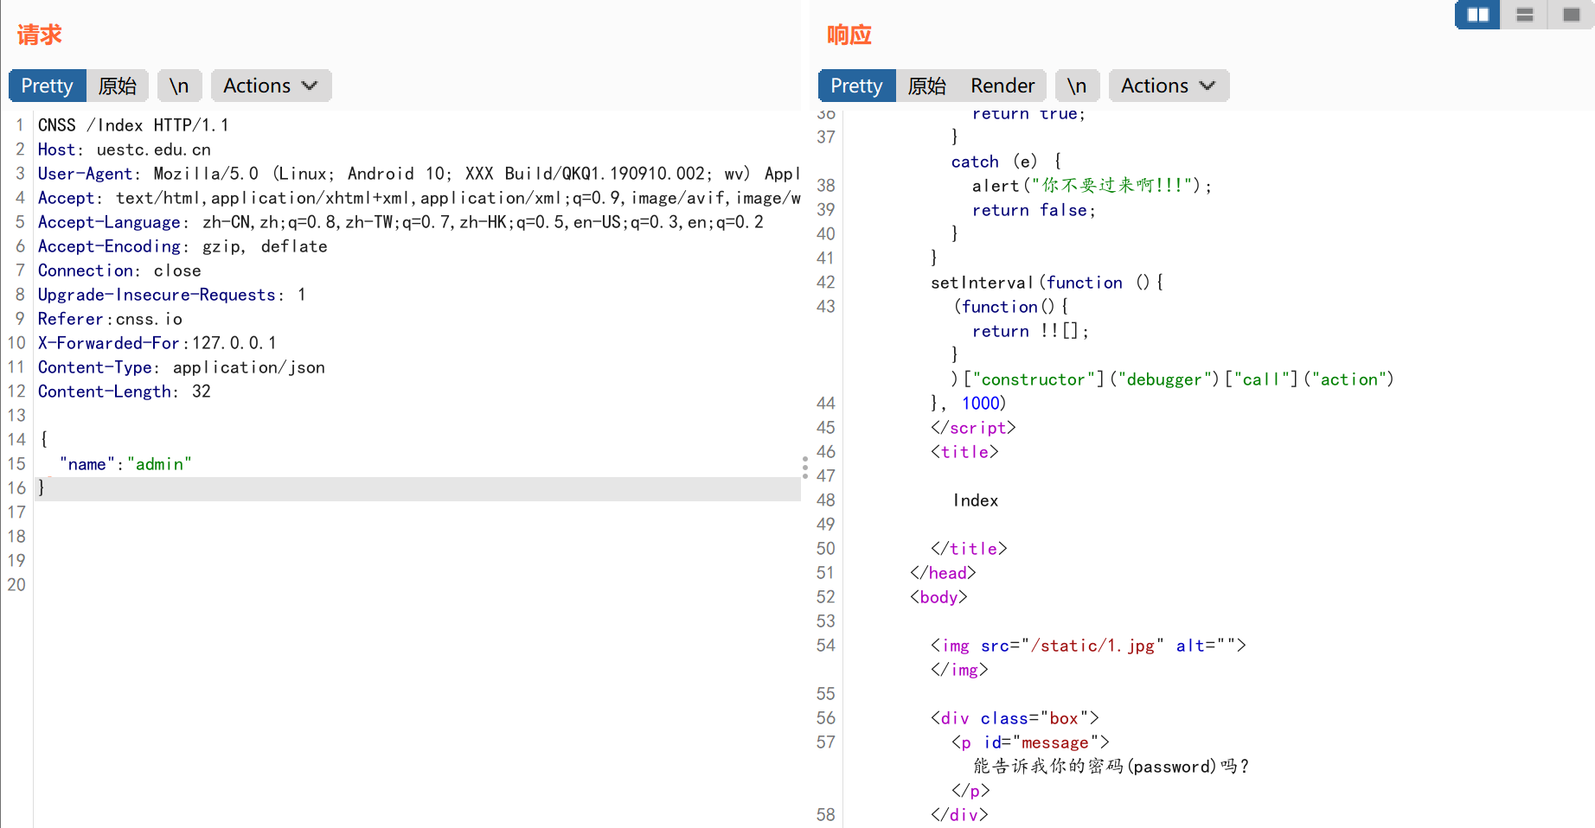Image resolution: width=1595 pixels, height=828 pixels.
Task: Open the Actions dropdown in request panel
Action: click(x=271, y=86)
